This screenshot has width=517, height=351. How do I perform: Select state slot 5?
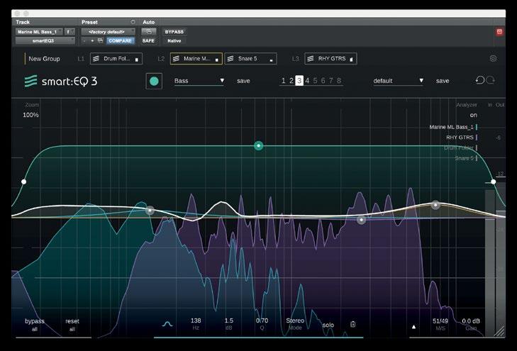pyautogui.click(x=315, y=81)
